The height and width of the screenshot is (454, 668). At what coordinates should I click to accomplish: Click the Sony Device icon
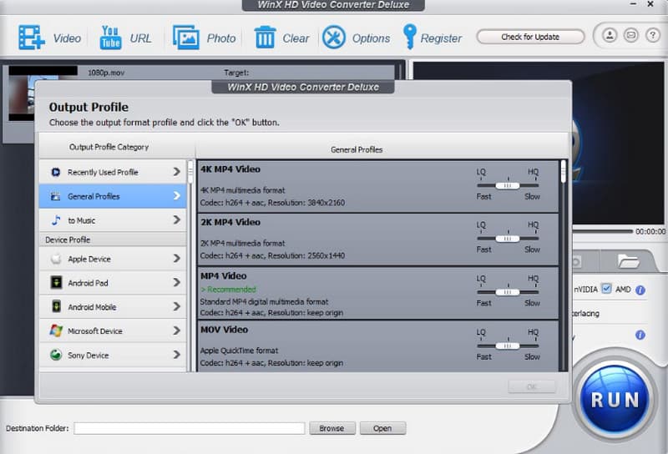56,355
